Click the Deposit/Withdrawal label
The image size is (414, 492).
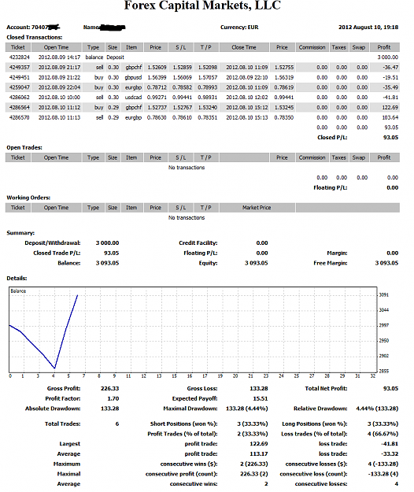[53, 243]
